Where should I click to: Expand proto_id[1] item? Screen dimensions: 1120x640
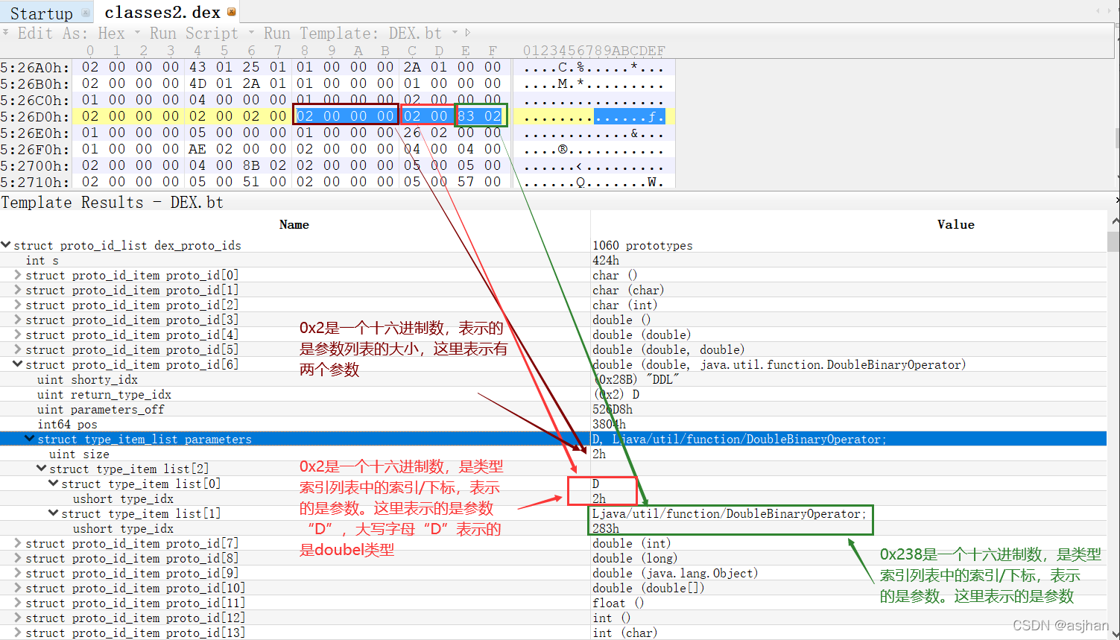pyautogui.click(x=18, y=290)
